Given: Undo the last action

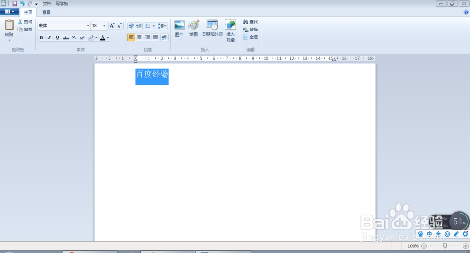Looking at the screenshot, I should pyautogui.click(x=22, y=4).
